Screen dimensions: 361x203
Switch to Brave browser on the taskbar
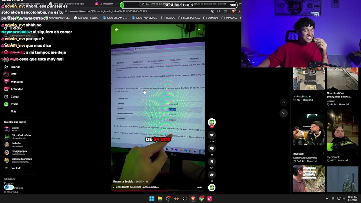[x=193, y=198]
